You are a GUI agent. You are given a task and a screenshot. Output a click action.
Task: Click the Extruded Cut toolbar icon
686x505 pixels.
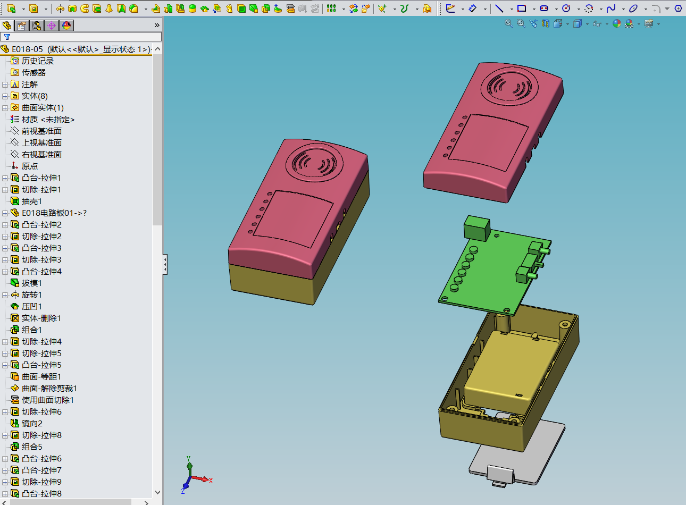(34, 9)
